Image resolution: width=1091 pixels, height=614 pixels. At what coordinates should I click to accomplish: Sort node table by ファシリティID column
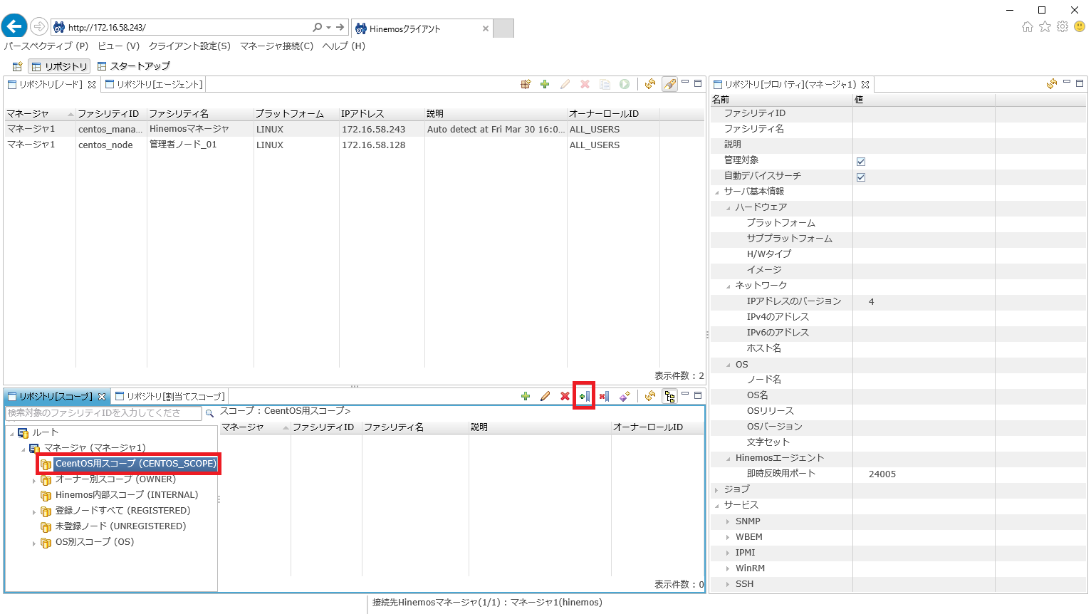coord(111,114)
